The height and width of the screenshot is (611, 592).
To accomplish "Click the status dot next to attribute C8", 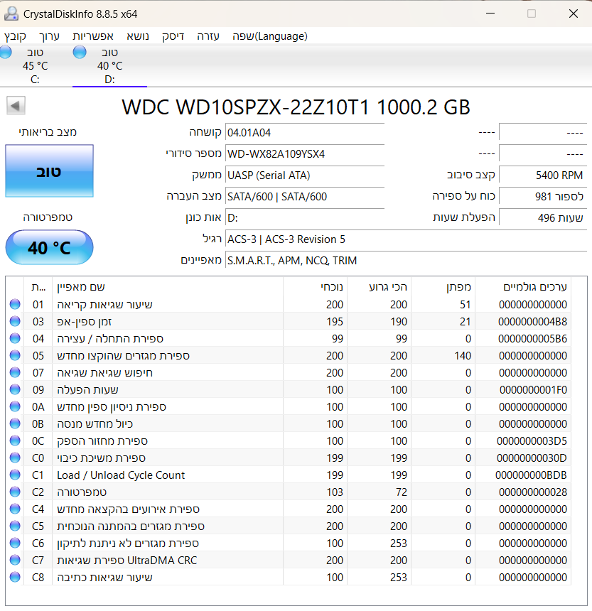I will pyautogui.click(x=16, y=577).
